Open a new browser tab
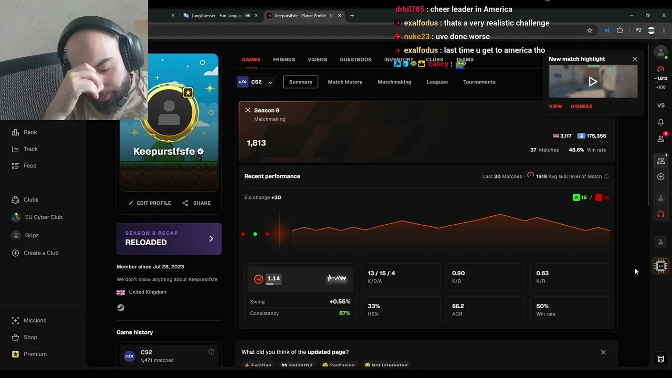 [x=352, y=16]
